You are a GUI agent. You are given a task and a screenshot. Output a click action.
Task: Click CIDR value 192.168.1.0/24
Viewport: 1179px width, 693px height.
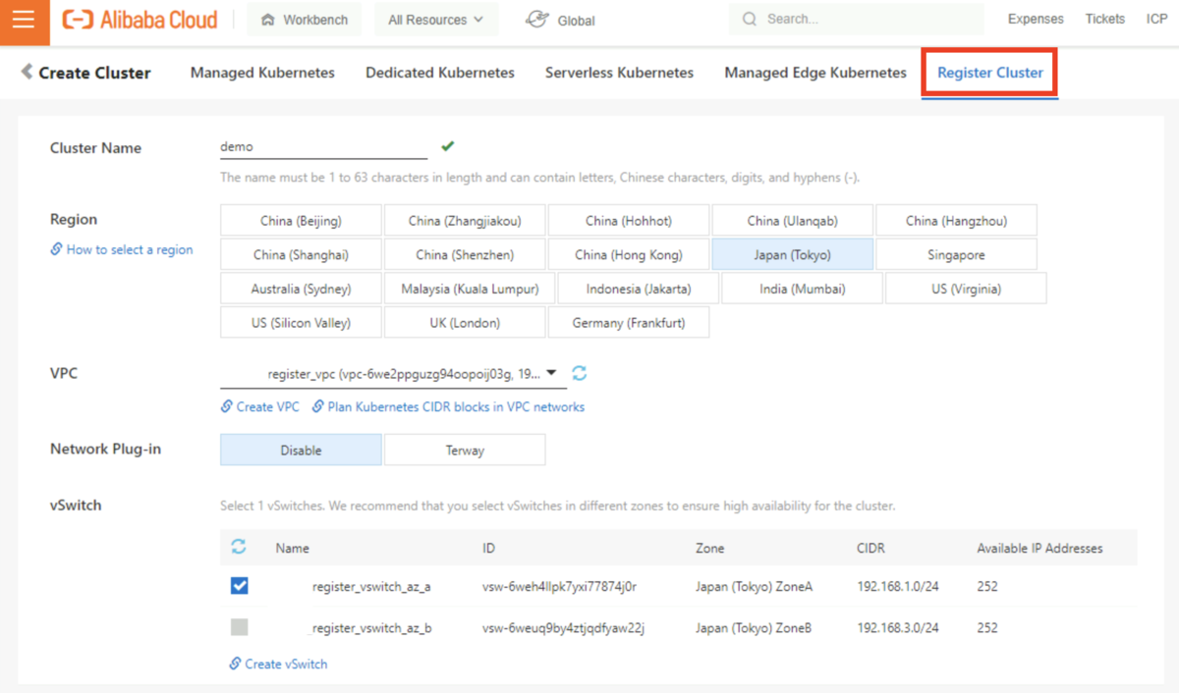click(897, 587)
